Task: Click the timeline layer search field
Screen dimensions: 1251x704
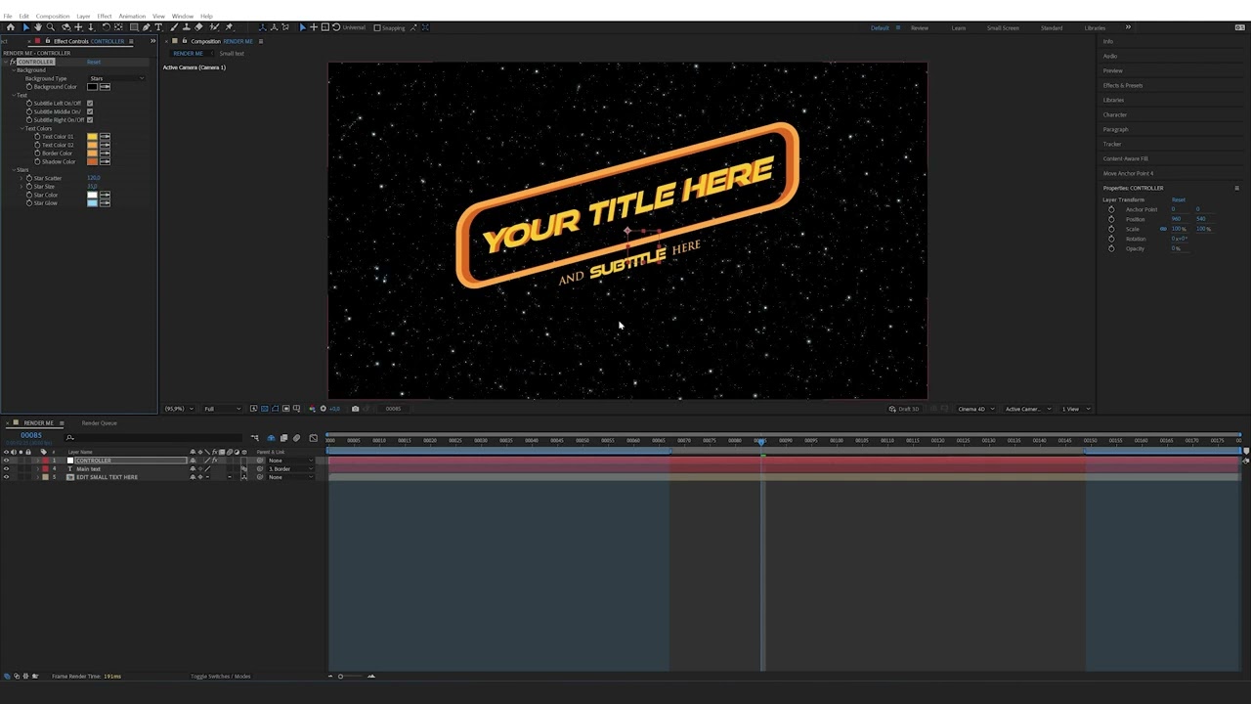Action: tap(154, 437)
